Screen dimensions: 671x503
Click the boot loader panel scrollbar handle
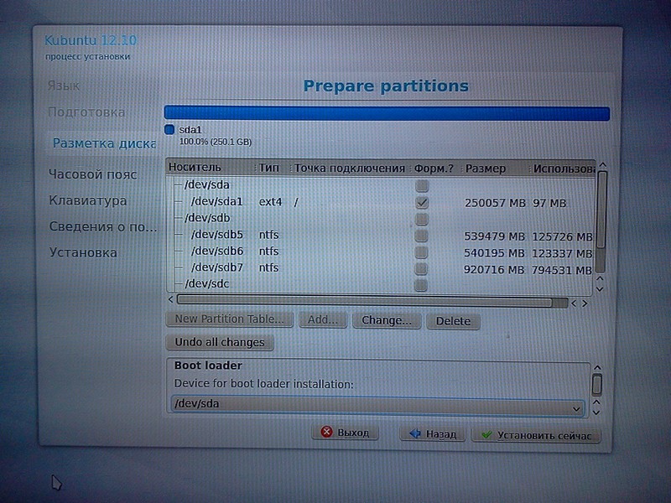point(597,385)
